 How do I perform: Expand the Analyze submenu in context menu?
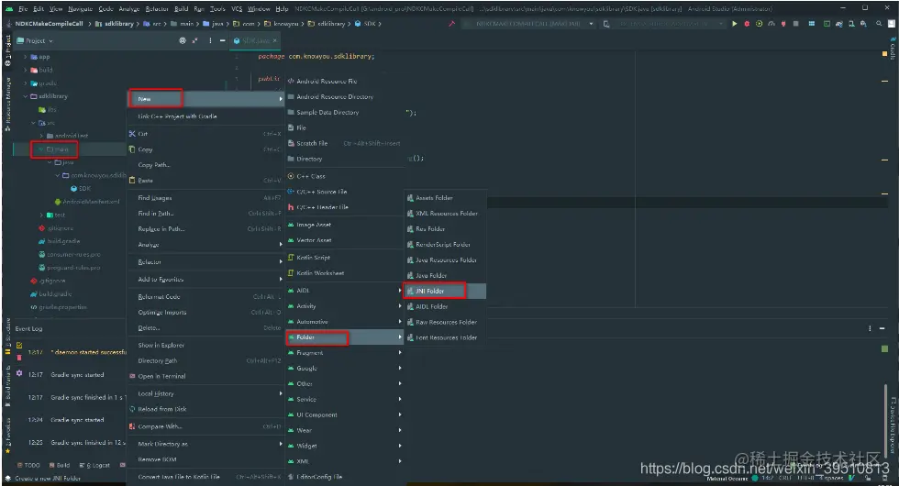point(205,245)
